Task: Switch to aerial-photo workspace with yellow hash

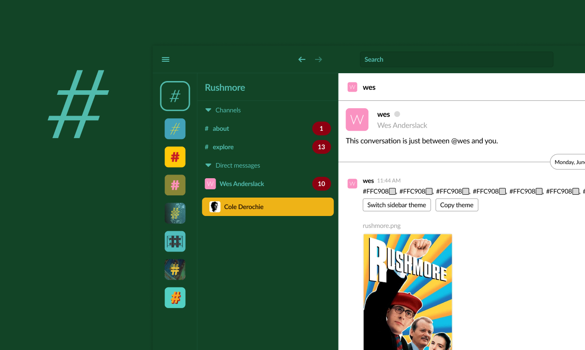Action: tap(175, 269)
